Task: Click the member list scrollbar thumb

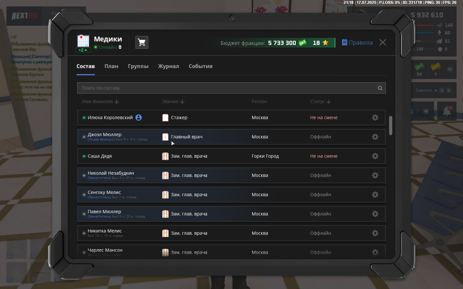Action: click(391, 125)
